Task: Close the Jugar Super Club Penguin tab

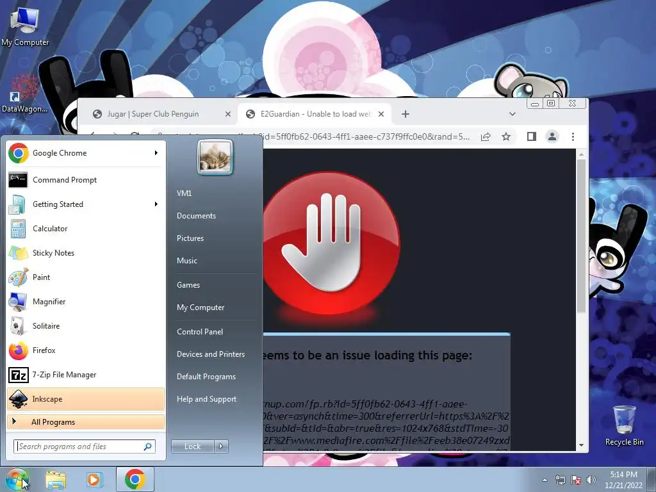Action: coord(228,114)
